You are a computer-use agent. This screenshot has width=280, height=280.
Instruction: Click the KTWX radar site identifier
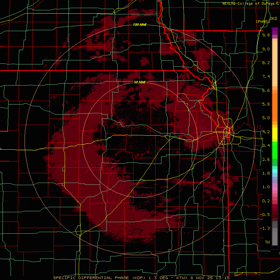click(181, 278)
